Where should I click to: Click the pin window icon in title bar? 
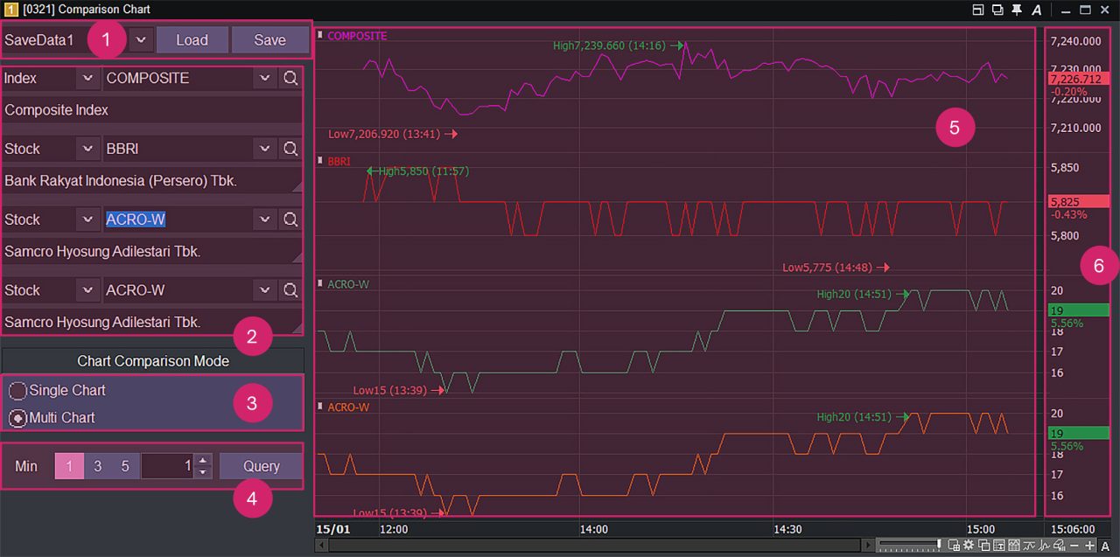1017,10
